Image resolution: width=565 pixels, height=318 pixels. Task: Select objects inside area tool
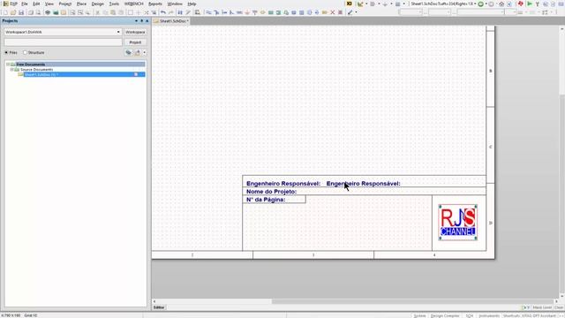click(x=130, y=12)
